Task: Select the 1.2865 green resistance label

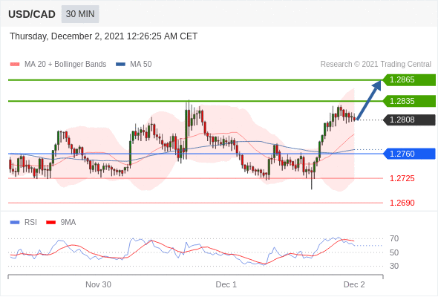Action: pos(409,79)
